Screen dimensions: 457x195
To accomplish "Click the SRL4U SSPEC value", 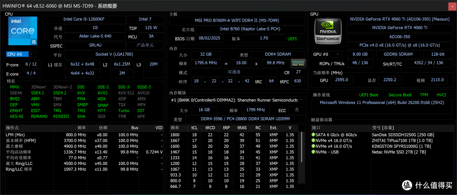I will click(95, 45).
